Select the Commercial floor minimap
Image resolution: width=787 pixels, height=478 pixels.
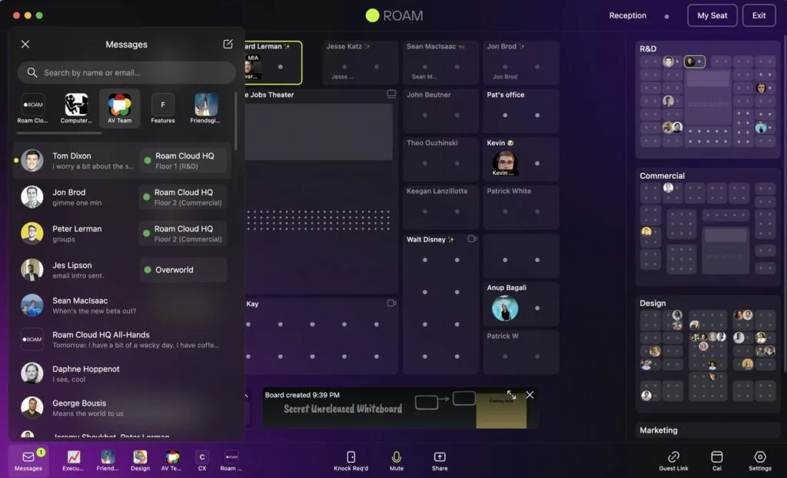coord(708,227)
